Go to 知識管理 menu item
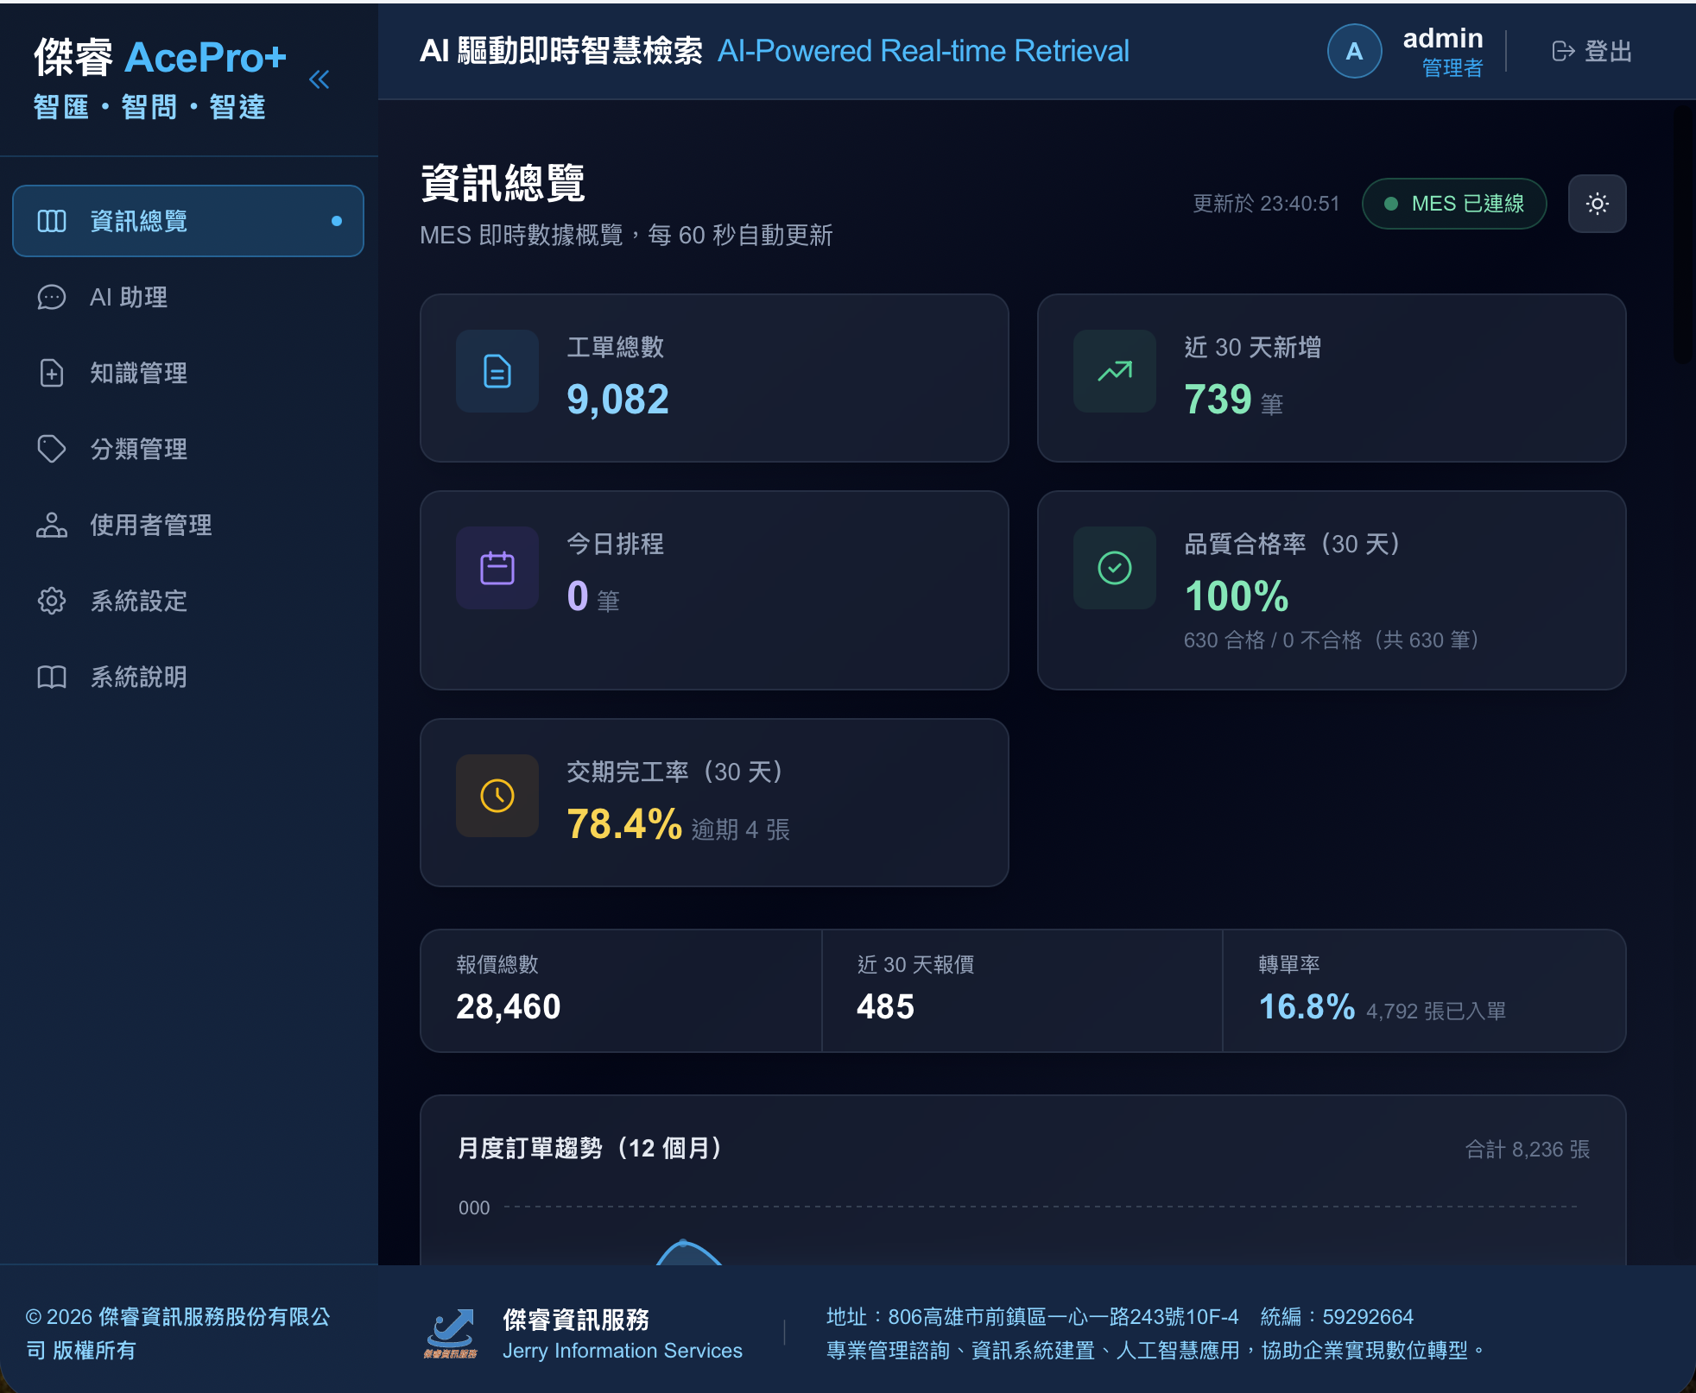 (188, 373)
